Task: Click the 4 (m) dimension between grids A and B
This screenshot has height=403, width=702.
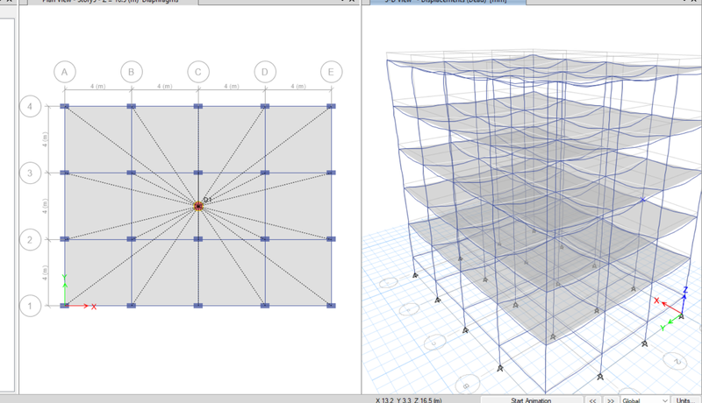Action: tap(98, 86)
